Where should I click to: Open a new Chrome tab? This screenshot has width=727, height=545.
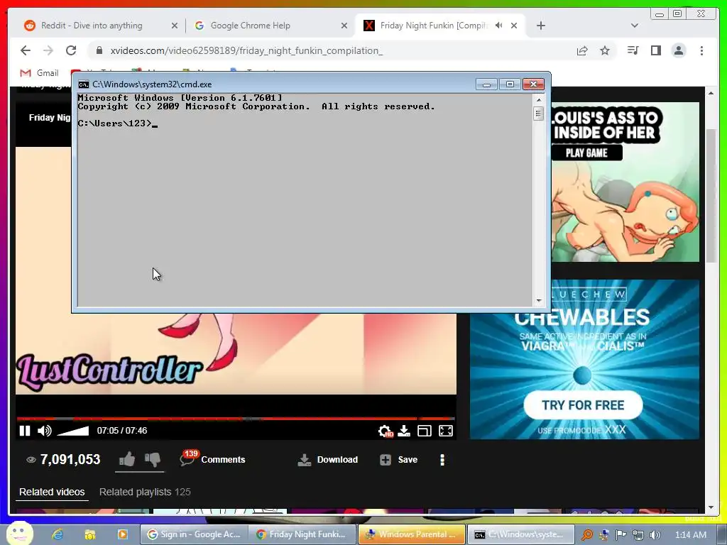540,26
